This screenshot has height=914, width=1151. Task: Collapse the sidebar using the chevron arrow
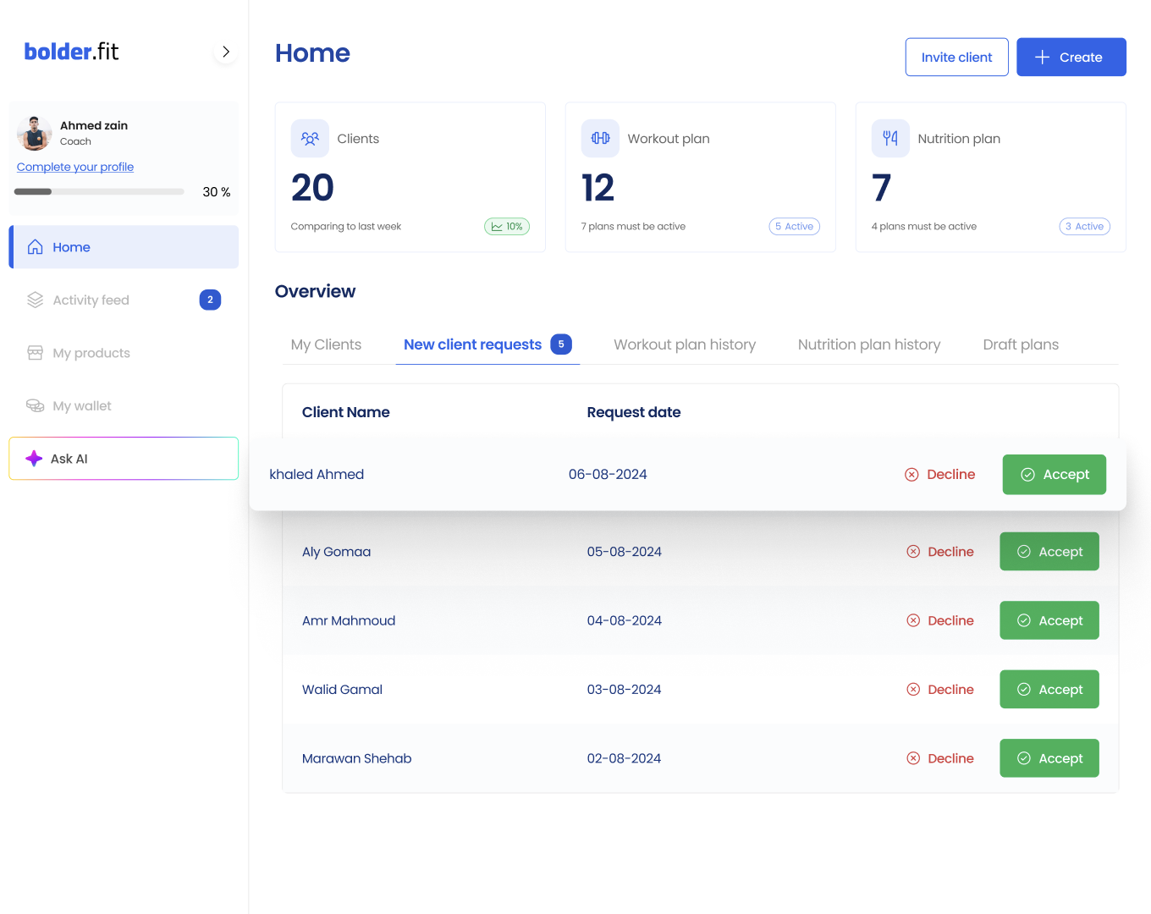click(226, 52)
